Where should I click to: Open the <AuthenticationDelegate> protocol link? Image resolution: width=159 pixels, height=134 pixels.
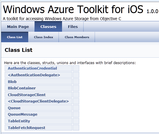34,75
